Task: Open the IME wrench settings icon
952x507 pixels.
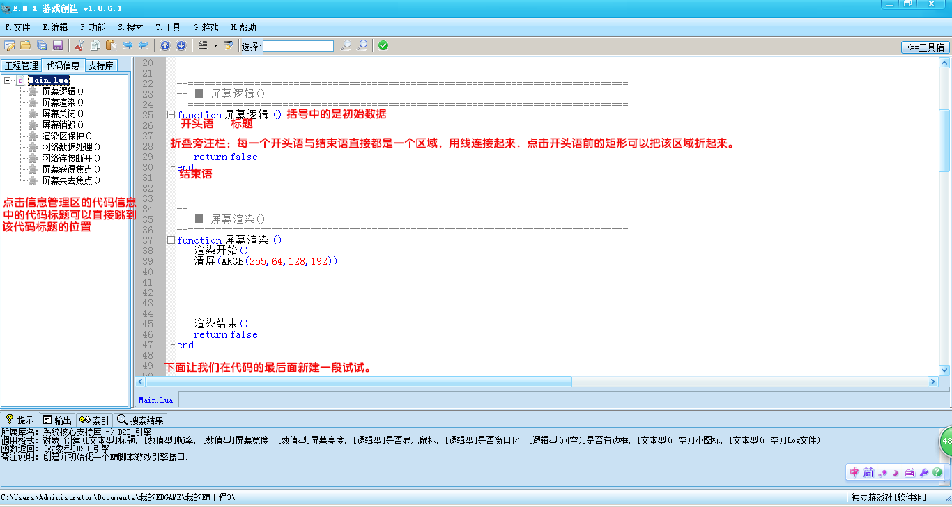Action: pos(923,472)
